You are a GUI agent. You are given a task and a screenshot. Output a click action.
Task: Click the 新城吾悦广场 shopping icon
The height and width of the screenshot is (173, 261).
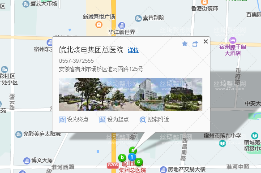pos(99,25)
